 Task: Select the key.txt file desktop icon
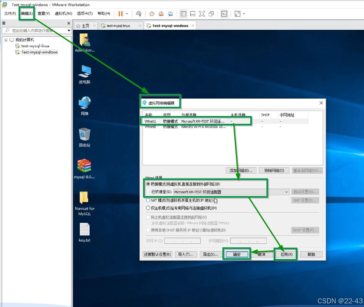[84, 233]
